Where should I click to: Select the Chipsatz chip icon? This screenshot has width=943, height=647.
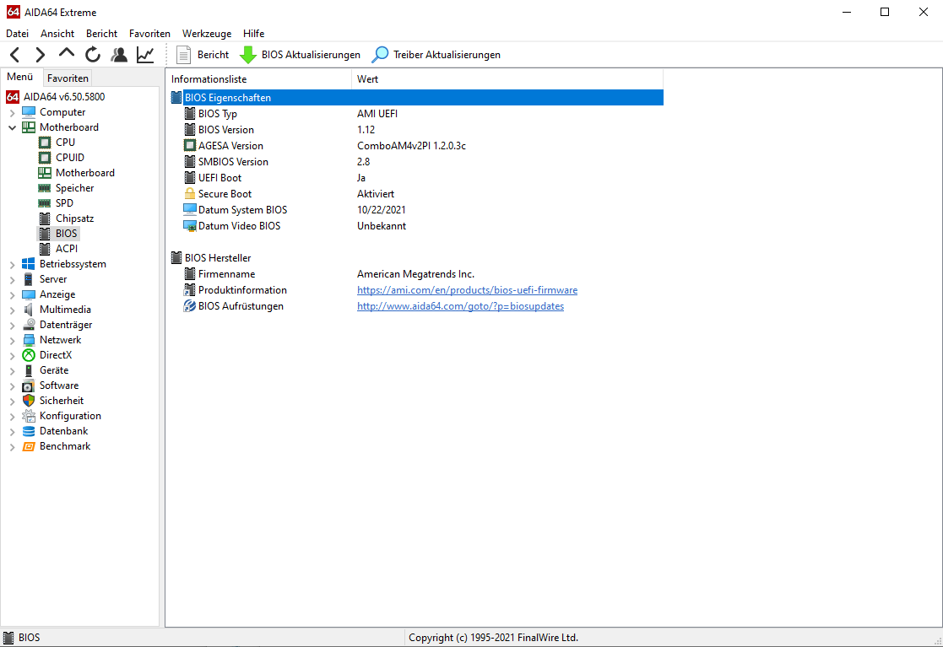tap(45, 218)
